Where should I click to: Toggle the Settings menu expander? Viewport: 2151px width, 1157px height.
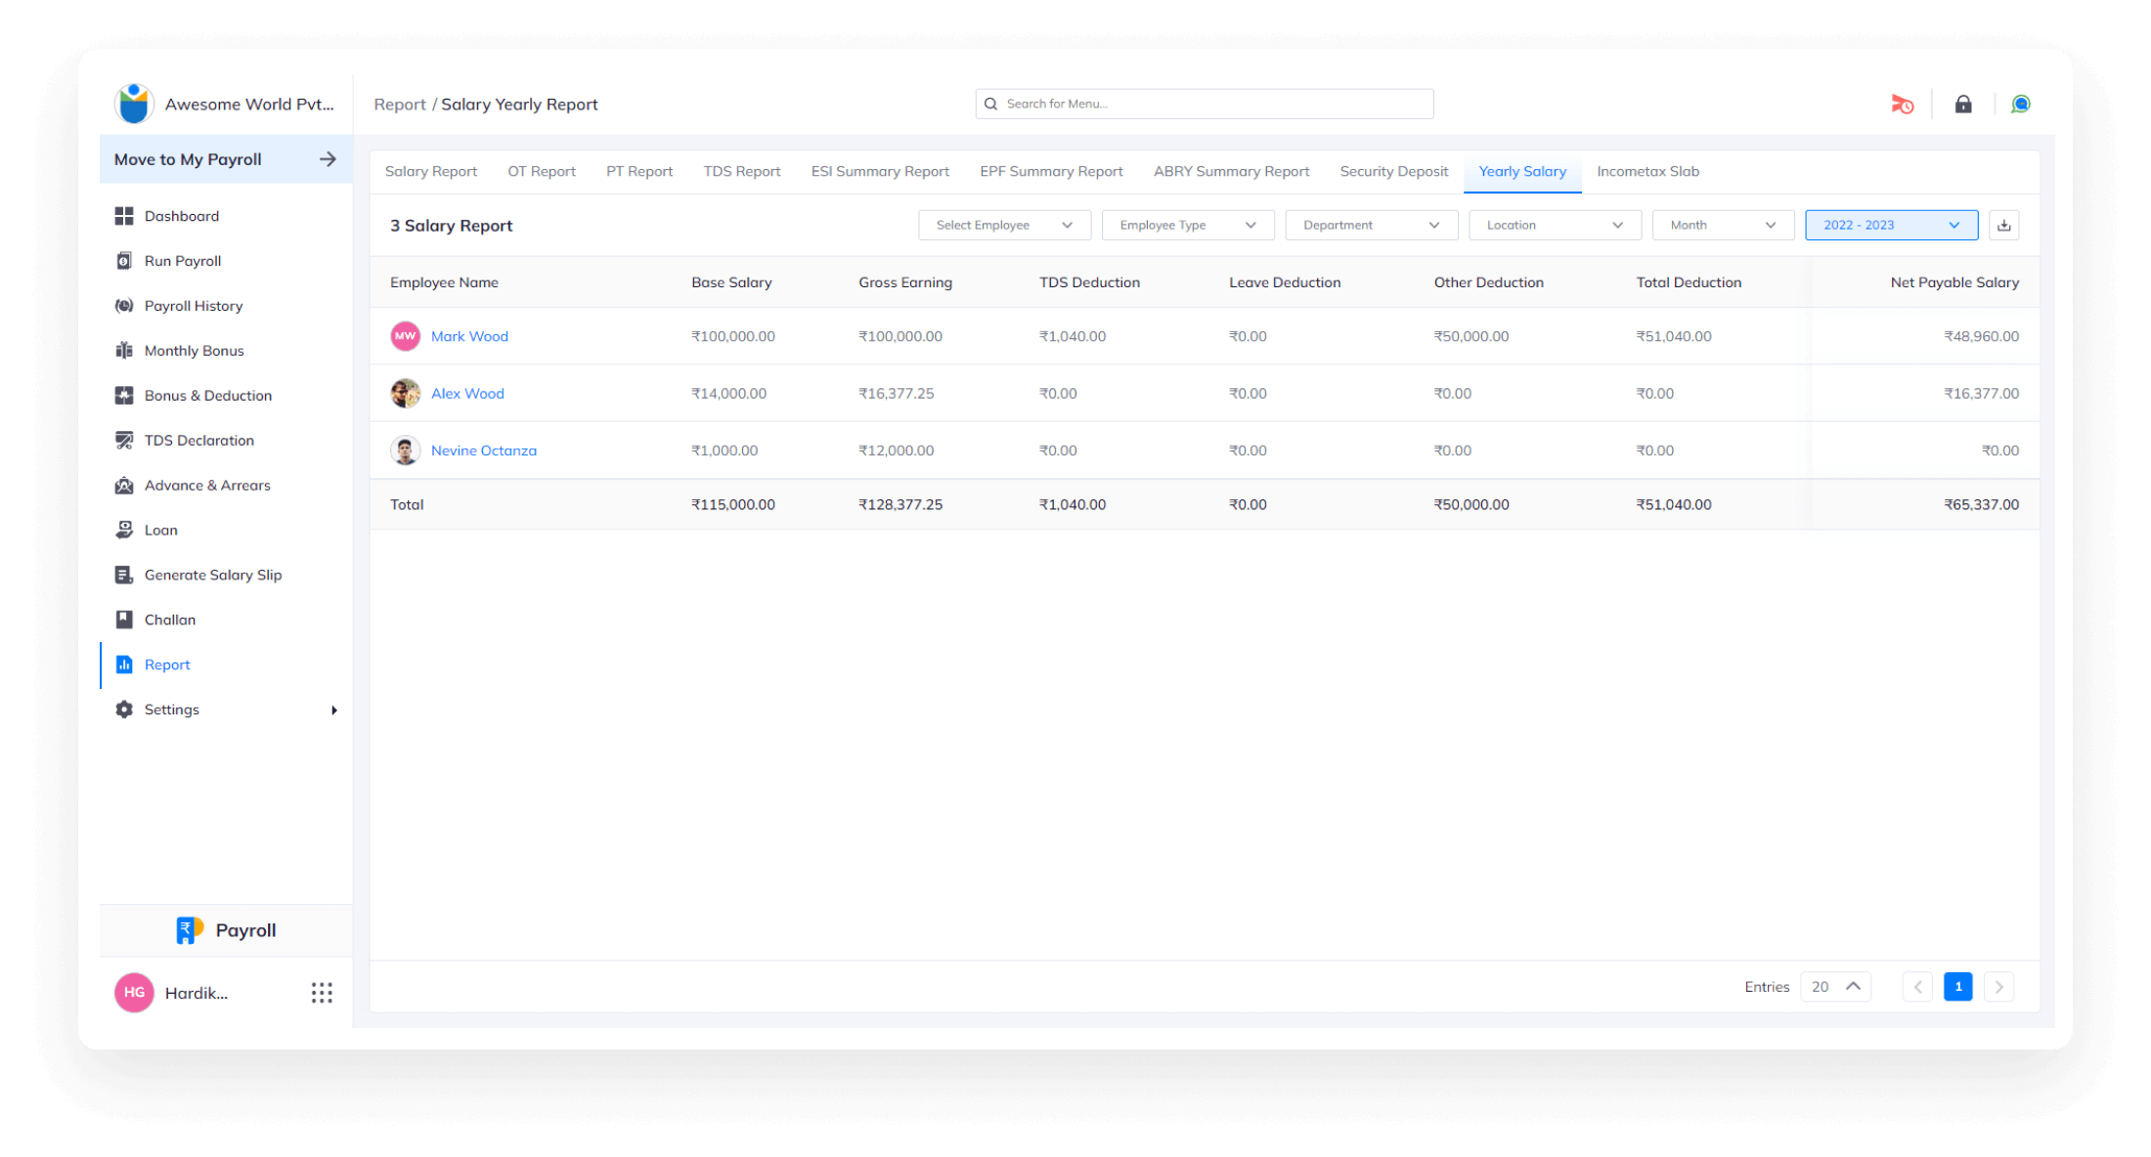click(332, 709)
